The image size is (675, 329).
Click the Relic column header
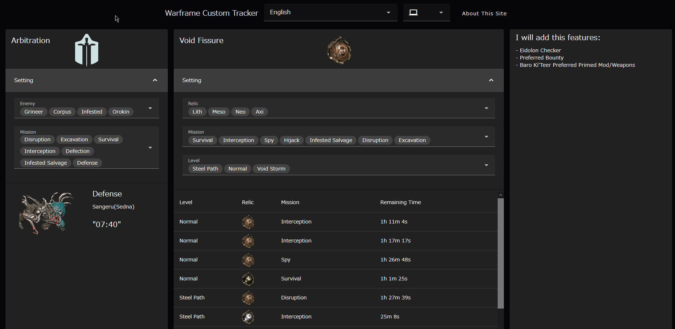tap(248, 202)
